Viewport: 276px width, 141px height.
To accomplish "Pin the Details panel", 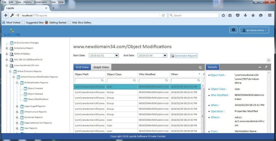I will point(266,67).
